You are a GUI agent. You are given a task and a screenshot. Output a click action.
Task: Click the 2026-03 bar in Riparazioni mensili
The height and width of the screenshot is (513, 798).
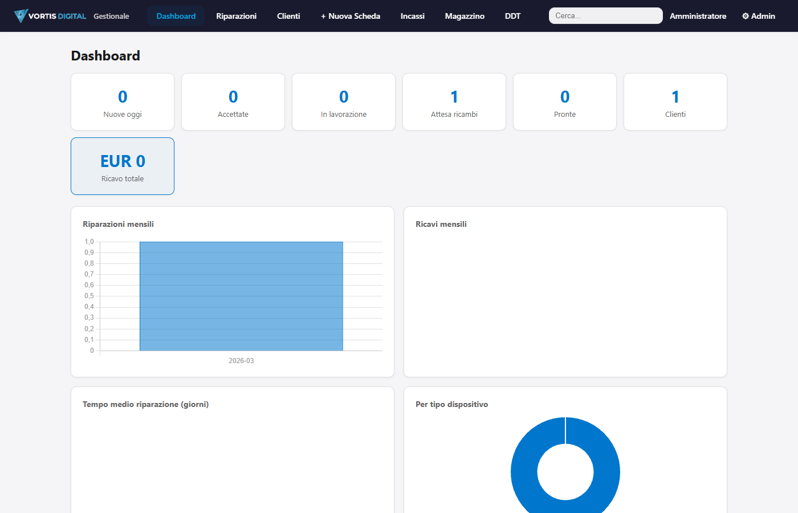click(x=241, y=295)
